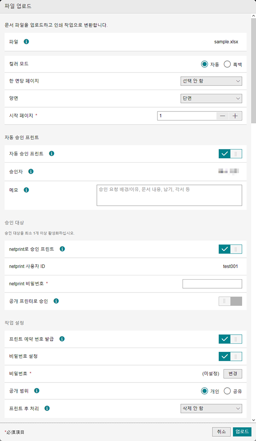Viewport: 256px width, 441px height.
Task: Show info for 자동 승인 프린트 setting
Action: [52, 154]
